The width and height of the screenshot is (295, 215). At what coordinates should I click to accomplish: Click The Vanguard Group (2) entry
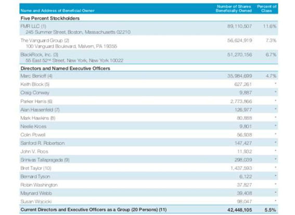click(45, 41)
